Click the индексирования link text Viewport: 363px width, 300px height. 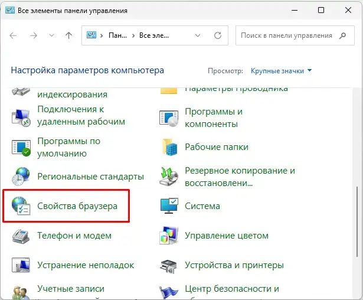click(x=72, y=94)
